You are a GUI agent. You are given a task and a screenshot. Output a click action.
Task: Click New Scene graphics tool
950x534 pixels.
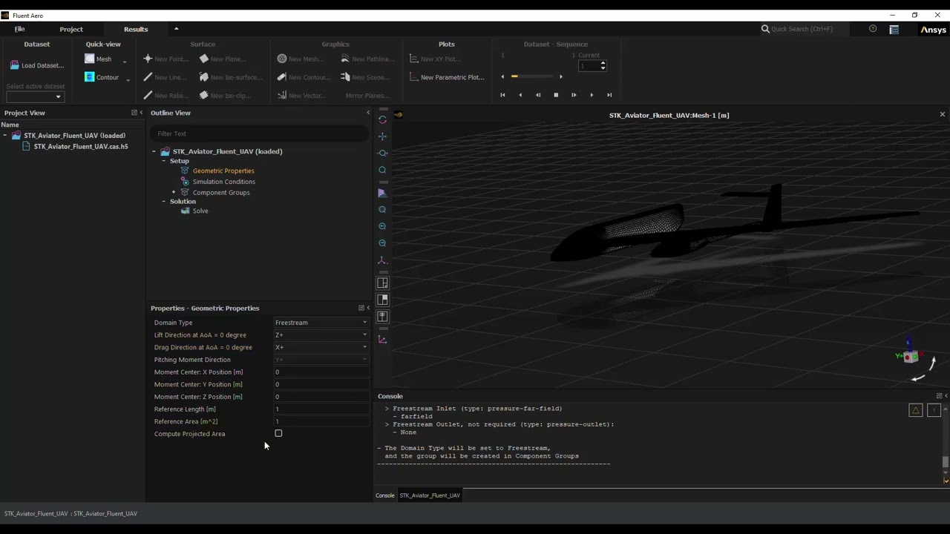click(365, 77)
